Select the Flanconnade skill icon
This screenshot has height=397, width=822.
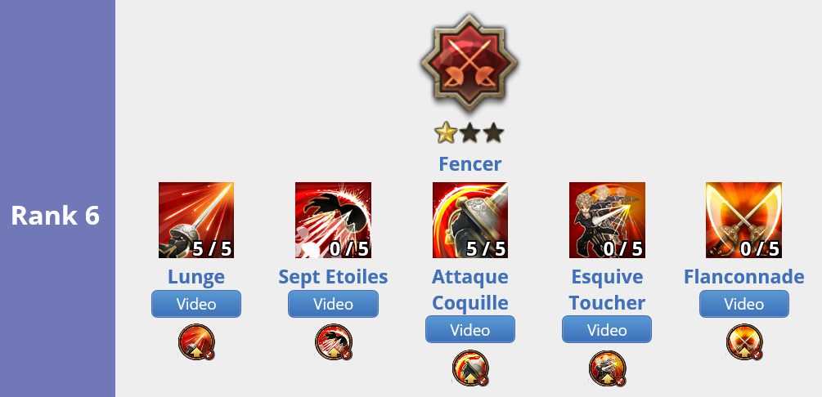743,220
